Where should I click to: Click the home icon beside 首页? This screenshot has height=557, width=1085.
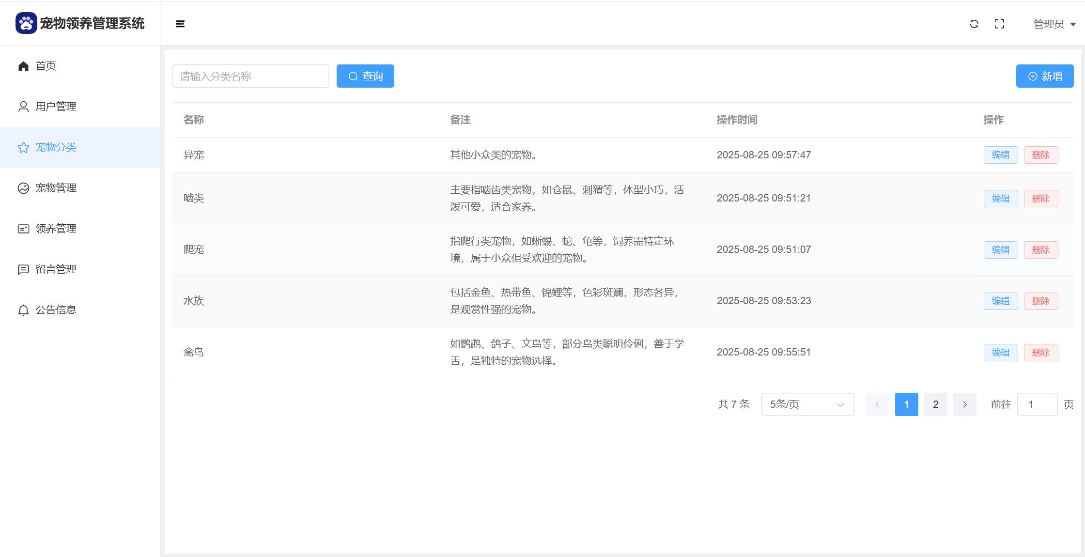tap(23, 66)
